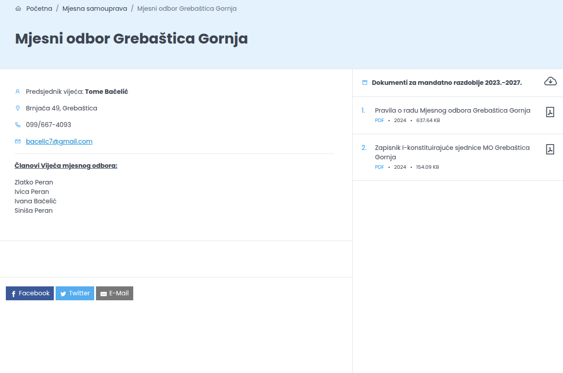Open PDF icon for Zapisnik I-konstituirajuće sjednice
The height and width of the screenshot is (373, 563).
(x=550, y=149)
